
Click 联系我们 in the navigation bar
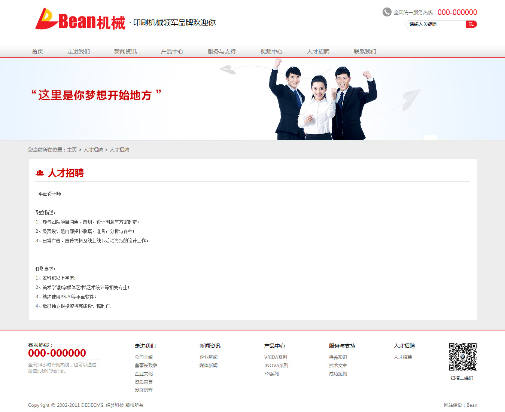click(365, 52)
